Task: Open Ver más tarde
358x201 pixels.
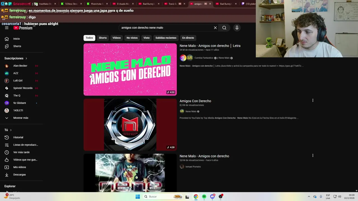Action: click(21, 152)
